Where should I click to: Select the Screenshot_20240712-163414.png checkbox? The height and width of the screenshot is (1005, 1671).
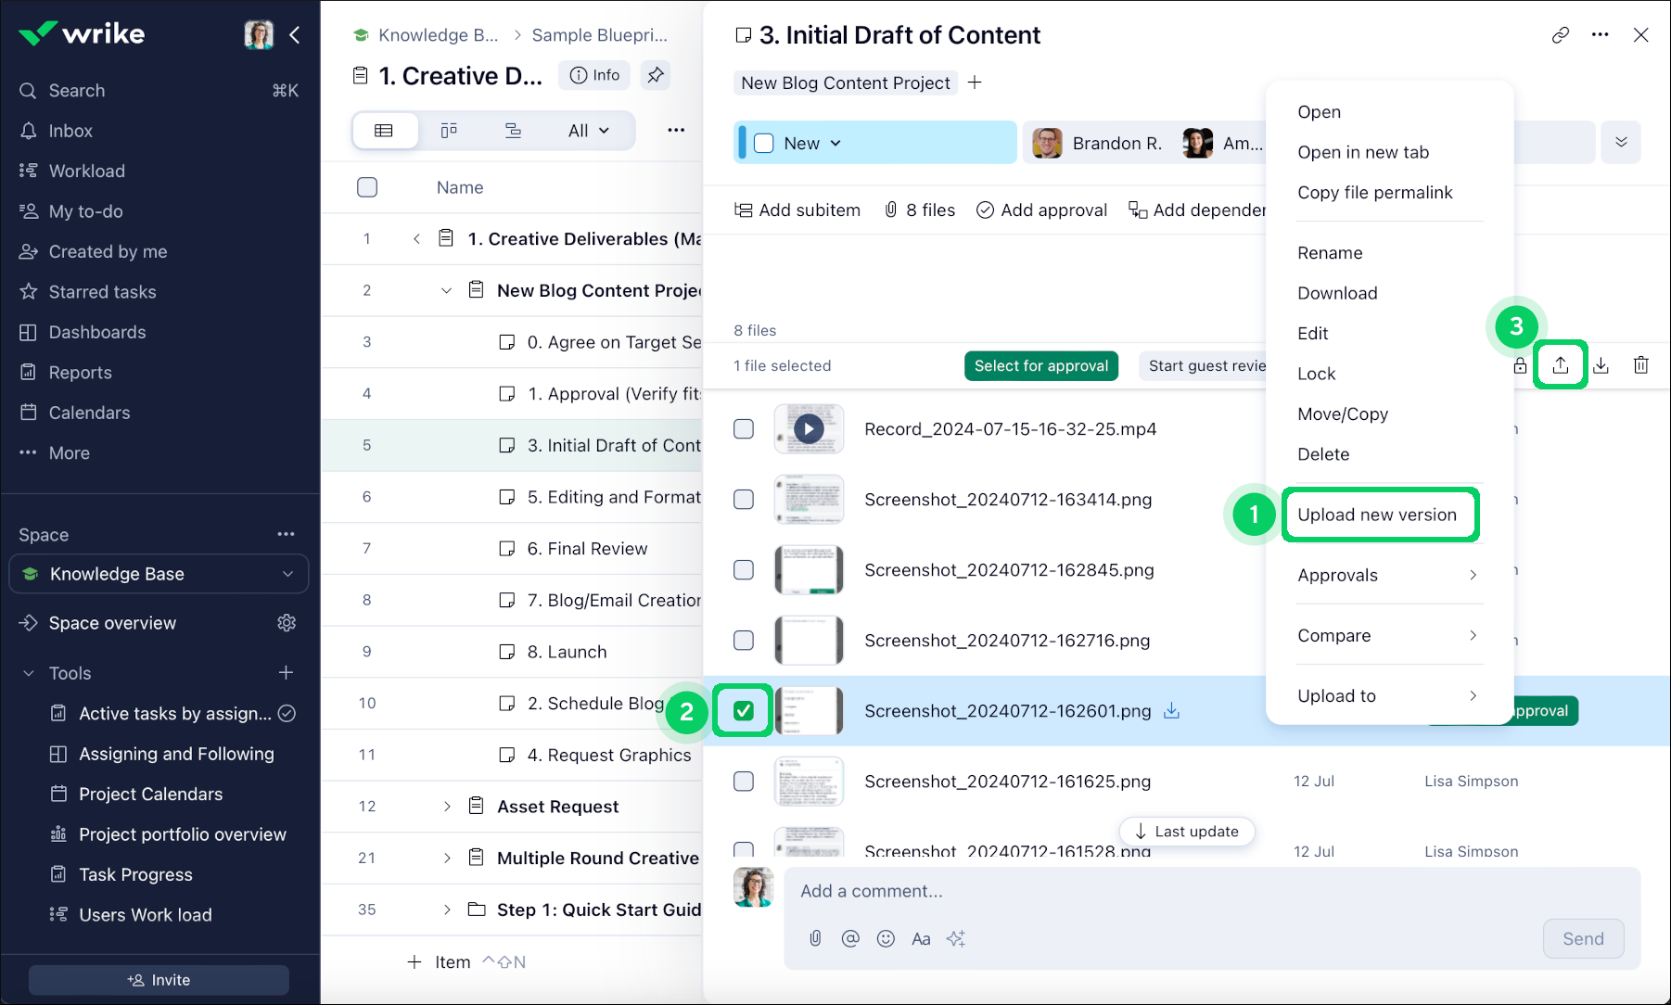[744, 500]
